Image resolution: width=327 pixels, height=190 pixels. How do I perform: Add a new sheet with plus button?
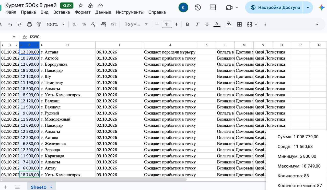click(x=5, y=187)
